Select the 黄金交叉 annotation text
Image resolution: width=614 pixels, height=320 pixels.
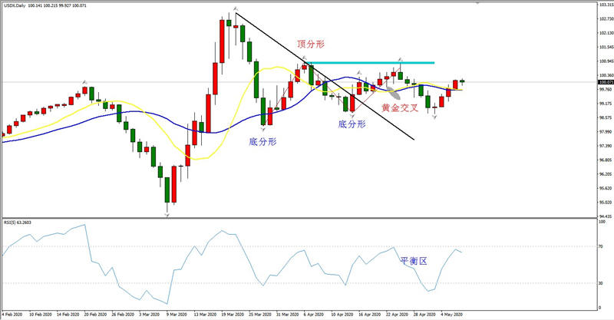[x=400, y=107]
